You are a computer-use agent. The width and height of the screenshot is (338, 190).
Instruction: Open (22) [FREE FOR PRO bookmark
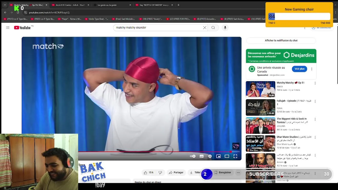coord(178,19)
